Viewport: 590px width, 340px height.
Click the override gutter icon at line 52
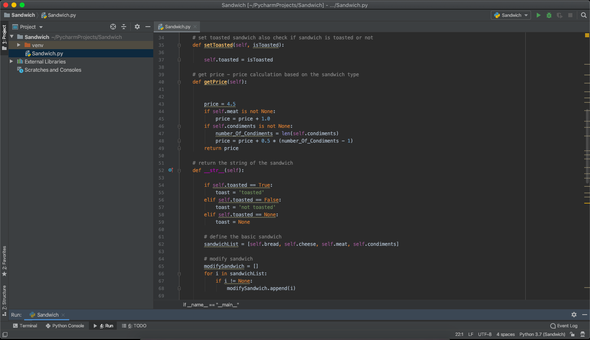170,170
